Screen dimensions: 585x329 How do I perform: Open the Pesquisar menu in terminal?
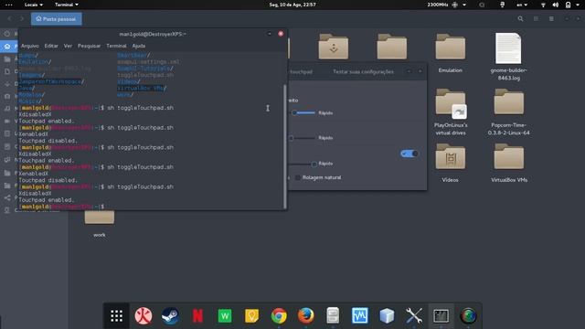pos(89,46)
